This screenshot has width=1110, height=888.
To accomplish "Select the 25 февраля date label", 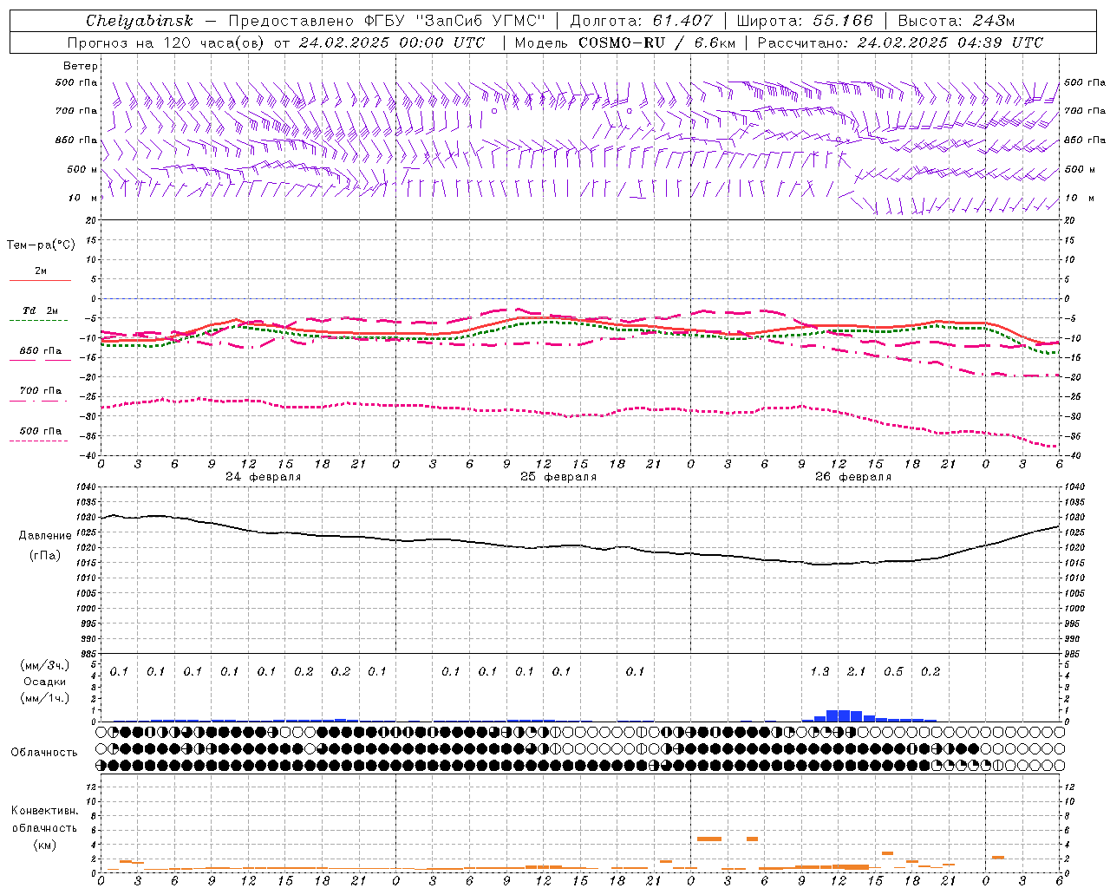I will [558, 477].
